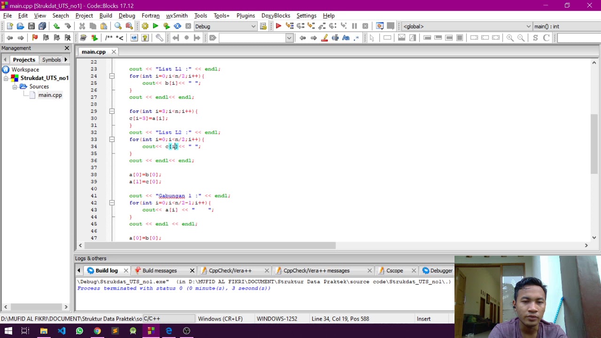Open the Plugins menu
This screenshot has height=338, width=601.
tap(246, 15)
